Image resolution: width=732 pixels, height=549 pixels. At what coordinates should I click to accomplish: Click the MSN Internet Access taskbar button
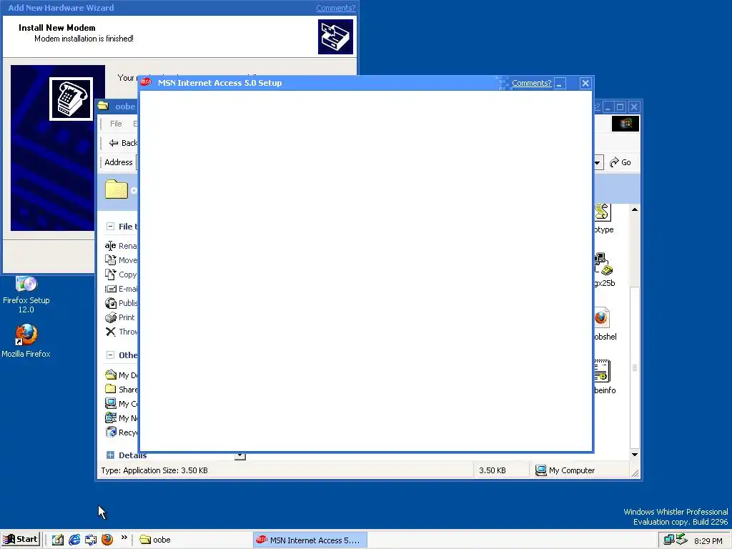310,540
